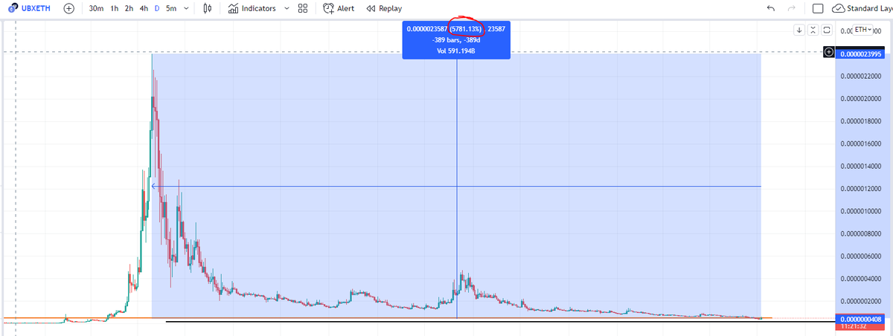Click the compare or add symbol plus icon
The image size is (893, 336).
coord(68,8)
